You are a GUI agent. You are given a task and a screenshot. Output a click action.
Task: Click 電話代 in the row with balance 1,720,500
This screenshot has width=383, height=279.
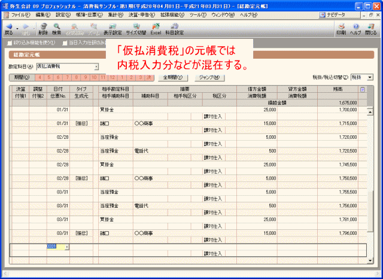tap(141, 151)
